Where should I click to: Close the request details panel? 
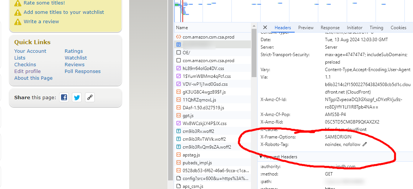pyautogui.click(x=265, y=27)
